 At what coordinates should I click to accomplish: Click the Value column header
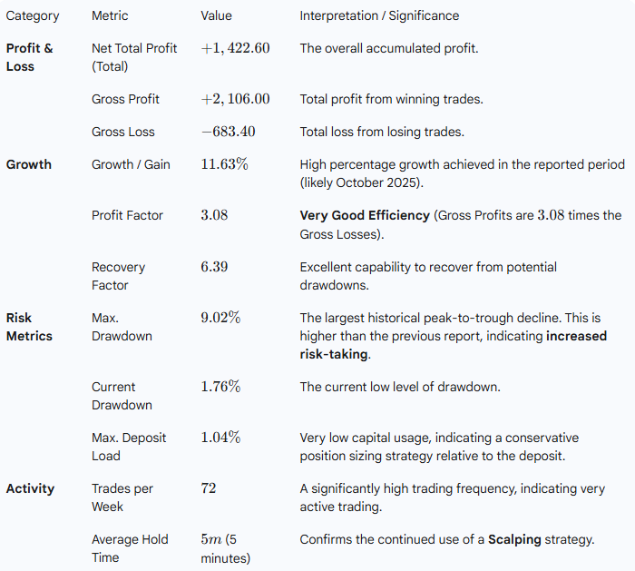tap(216, 15)
